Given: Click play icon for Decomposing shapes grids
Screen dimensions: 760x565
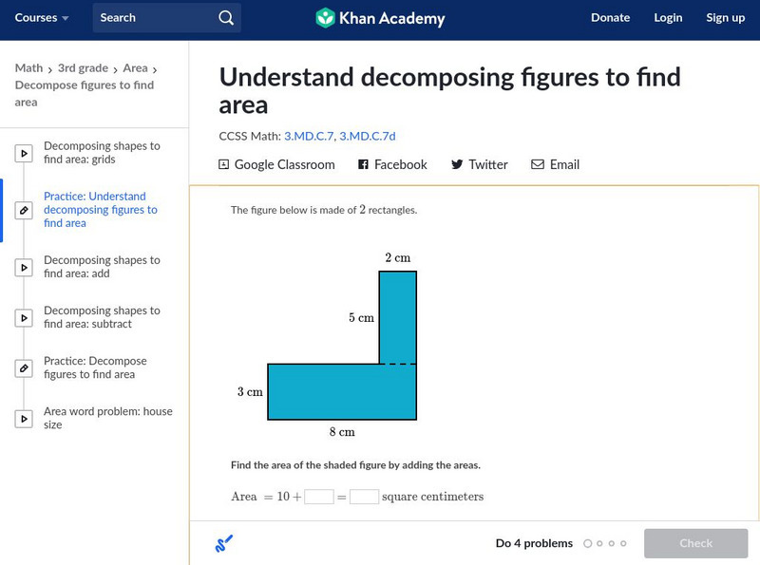Looking at the screenshot, I should point(24,153).
